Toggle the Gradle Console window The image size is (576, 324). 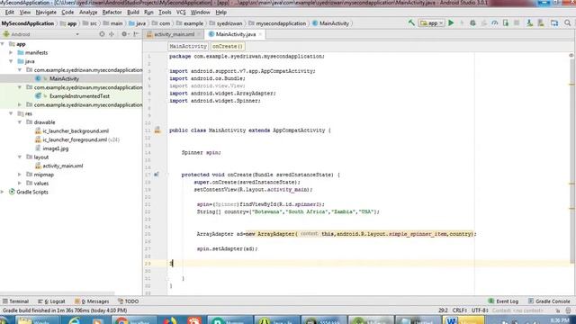549,301
